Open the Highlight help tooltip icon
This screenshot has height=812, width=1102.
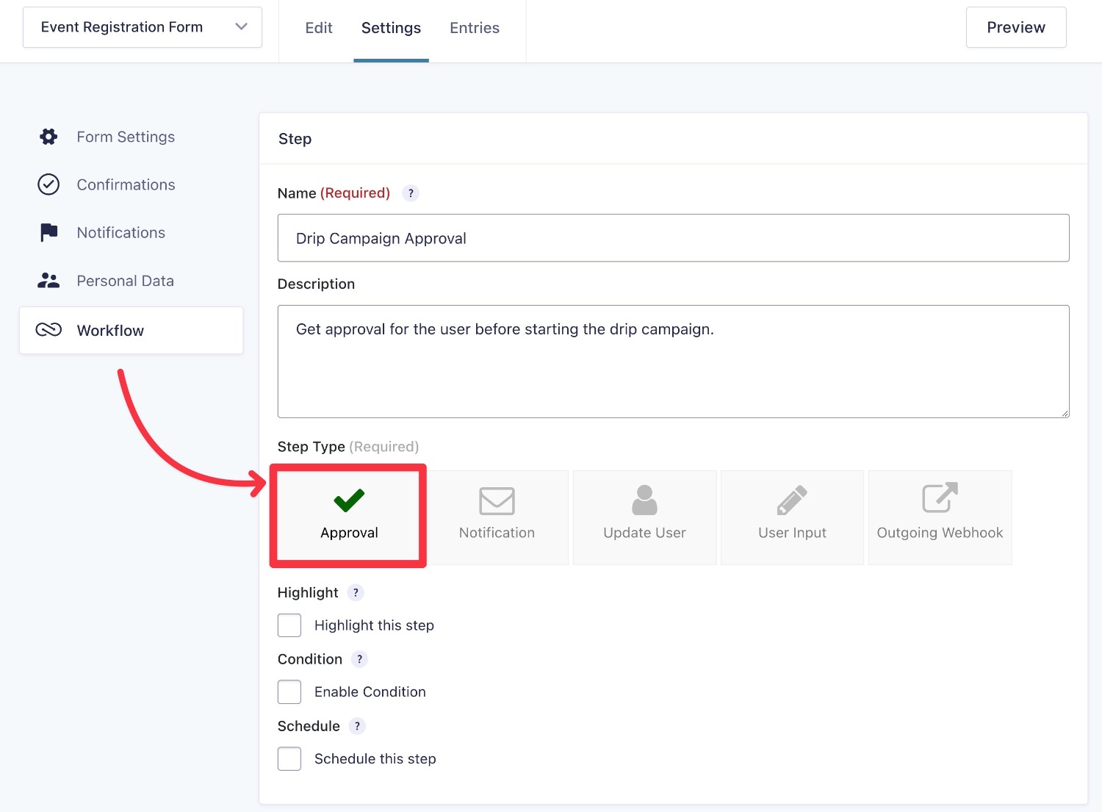tap(356, 593)
